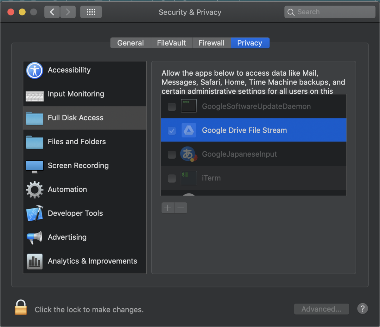Image resolution: width=380 pixels, height=327 pixels.
Task: Select Screen Recording text
Action: coord(78,166)
